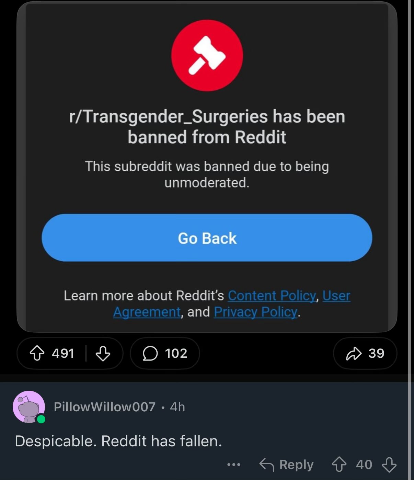Click the banned subreddit title text
414x480 pixels.
coord(207,127)
